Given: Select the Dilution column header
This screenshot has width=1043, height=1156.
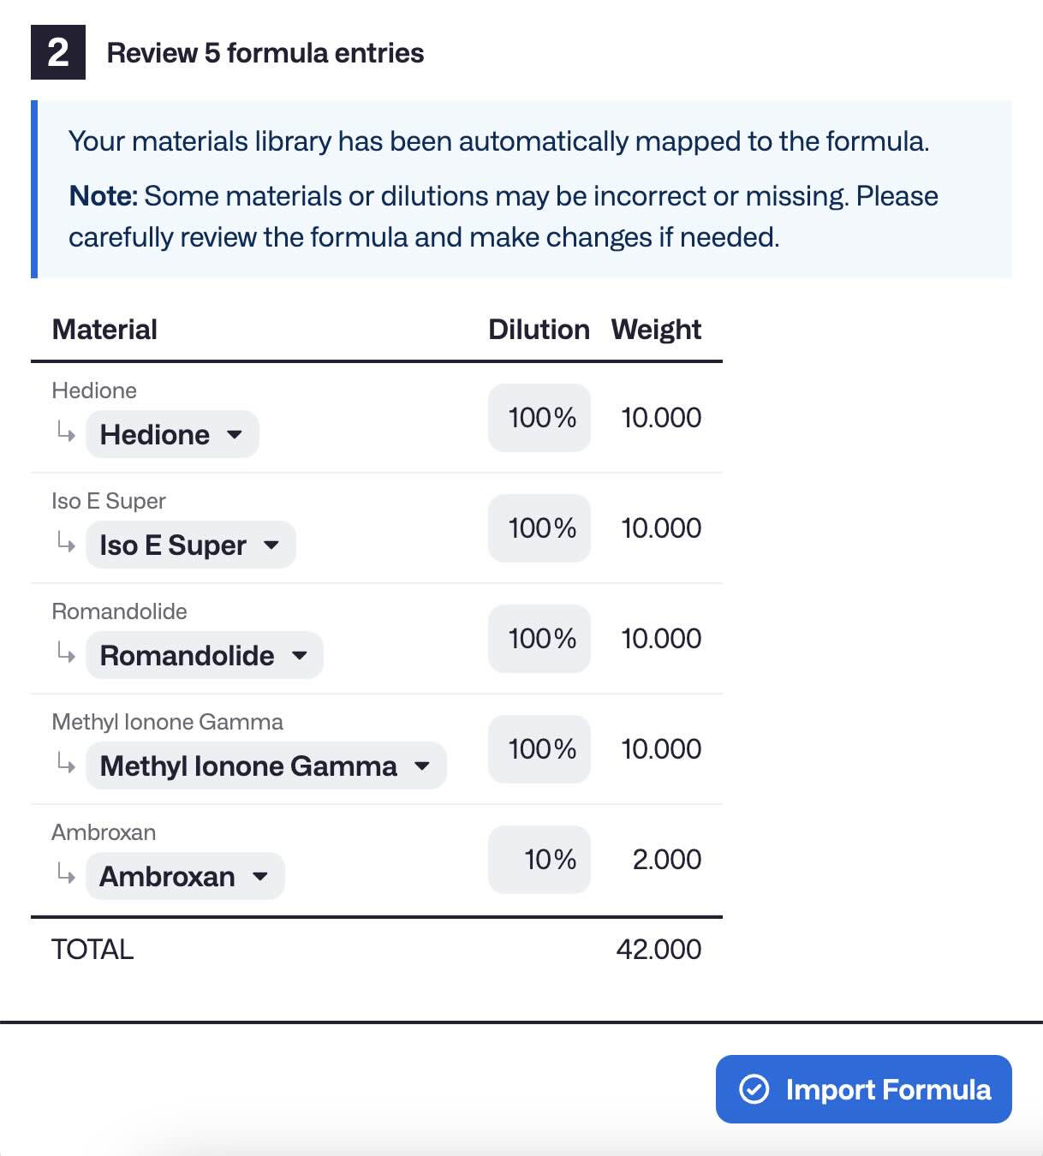Looking at the screenshot, I should [538, 329].
